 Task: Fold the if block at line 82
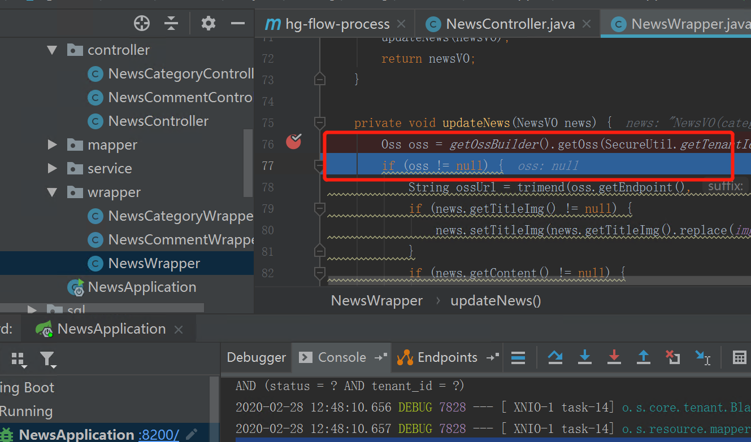pyautogui.click(x=320, y=273)
